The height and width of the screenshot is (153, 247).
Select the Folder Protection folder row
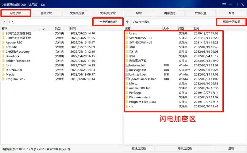[x=18, y=61]
